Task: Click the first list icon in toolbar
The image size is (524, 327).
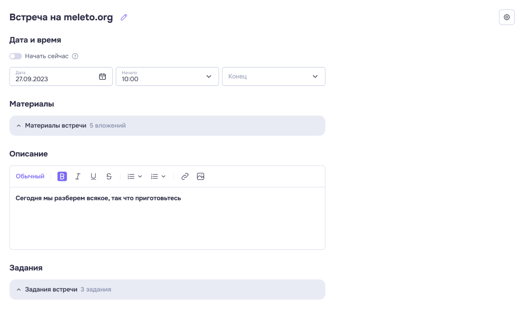Action: coord(131,176)
